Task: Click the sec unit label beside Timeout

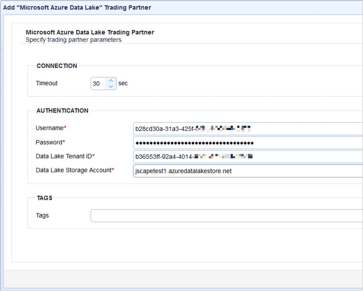Action: pyautogui.click(x=123, y=83)
